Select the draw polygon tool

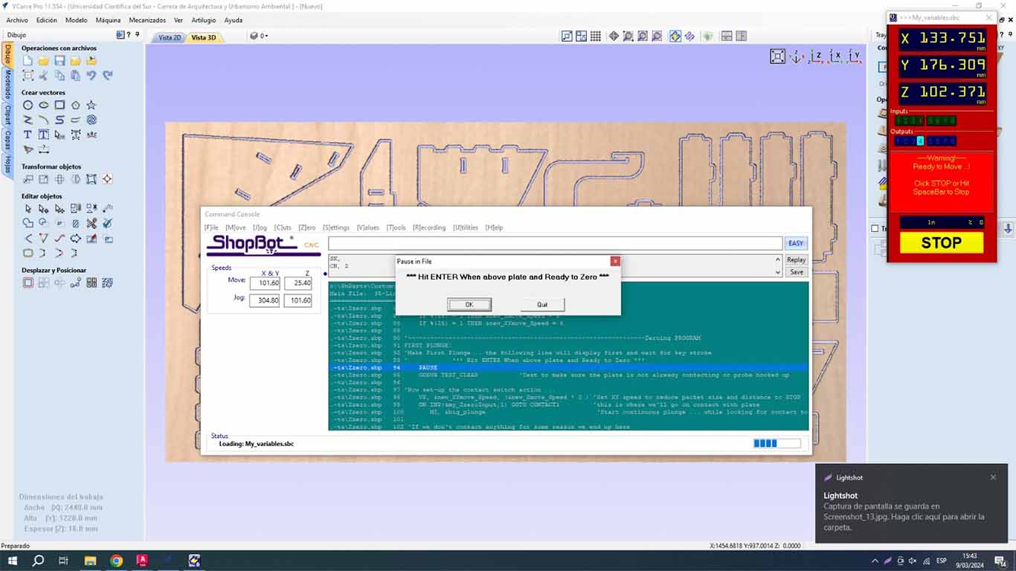pyautogui.click(x=76, y=105)
